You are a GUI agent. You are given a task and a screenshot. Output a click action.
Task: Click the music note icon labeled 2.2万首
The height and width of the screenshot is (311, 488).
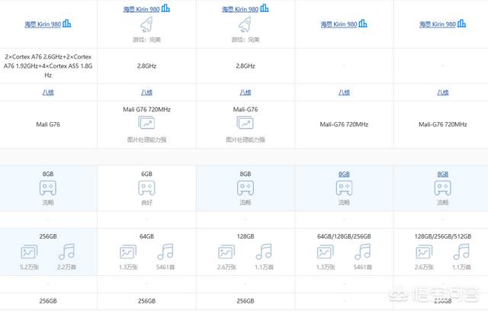pyautogui.click(x=66, y=252)
